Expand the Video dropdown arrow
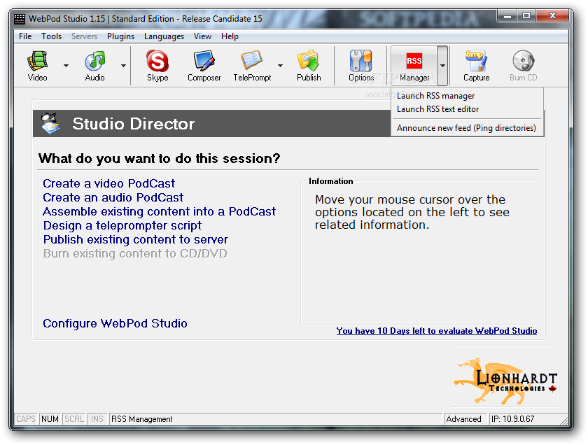 (66, 66)
